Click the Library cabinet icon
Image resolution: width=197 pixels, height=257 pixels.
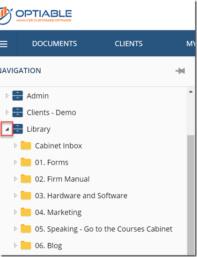[18, 129]
